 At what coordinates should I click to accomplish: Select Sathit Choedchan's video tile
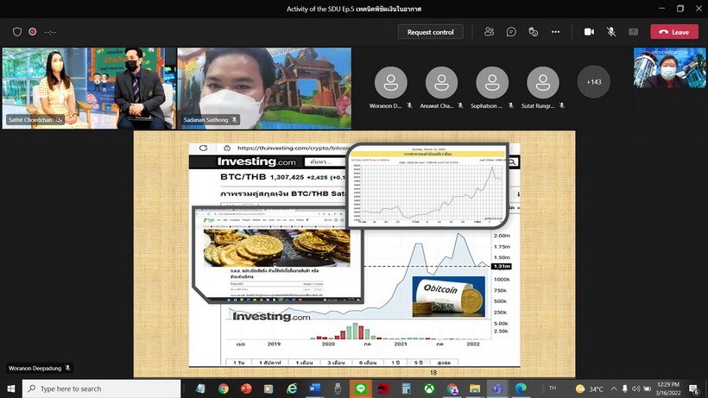tap(86, 87)
